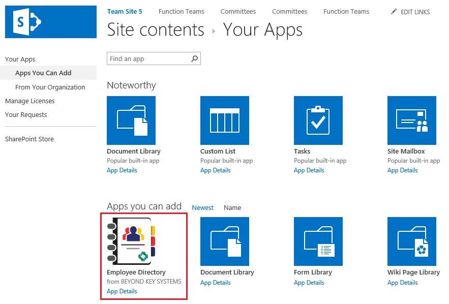Click EDIT LINKS text
This screenshot has height=304, width=449.
[415, 12]
